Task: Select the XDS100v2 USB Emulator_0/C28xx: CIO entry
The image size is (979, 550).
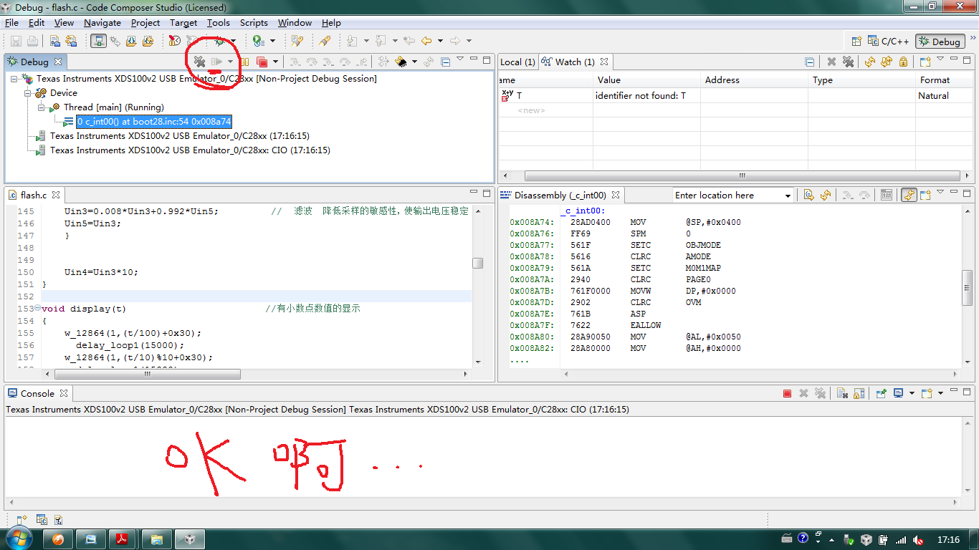Action: point(190,150)
